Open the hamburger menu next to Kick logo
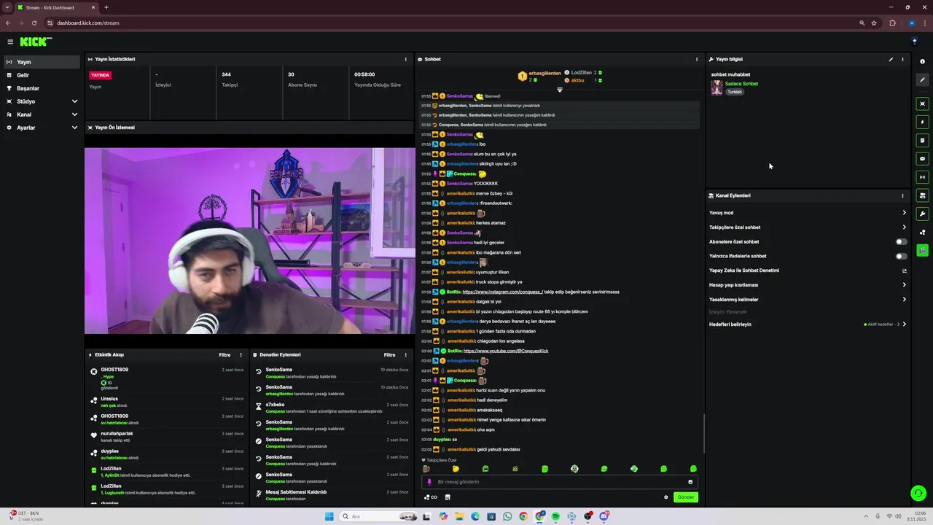Image resolution: width=933 pixels, height=525 pixels. click(x=10, y=42)
